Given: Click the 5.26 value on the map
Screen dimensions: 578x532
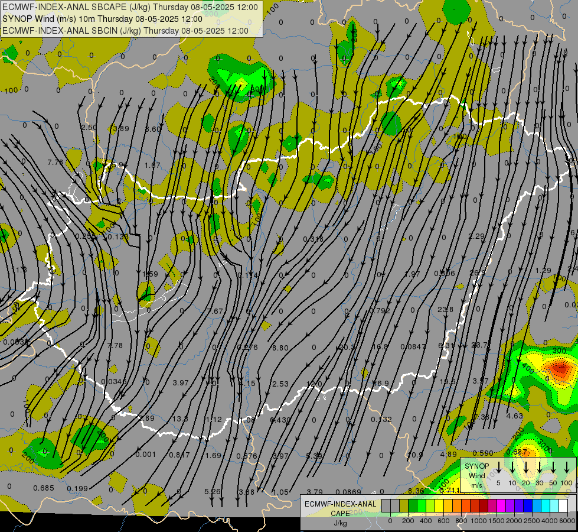Looking at the screenshot, I should pyautogui.click(x=213, y=491).
